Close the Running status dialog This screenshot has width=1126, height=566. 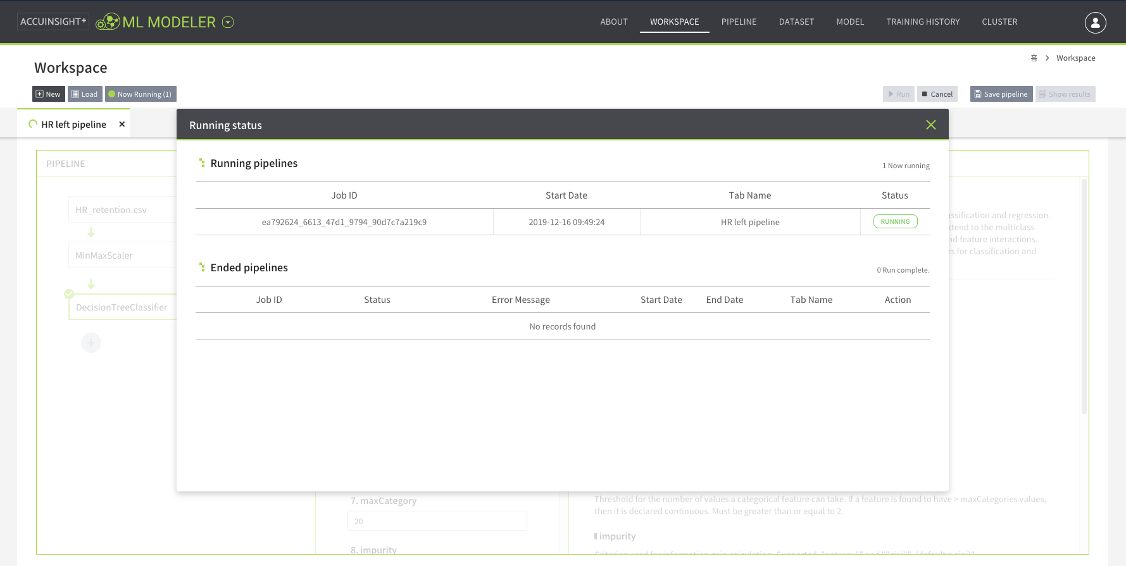(930, 125)
